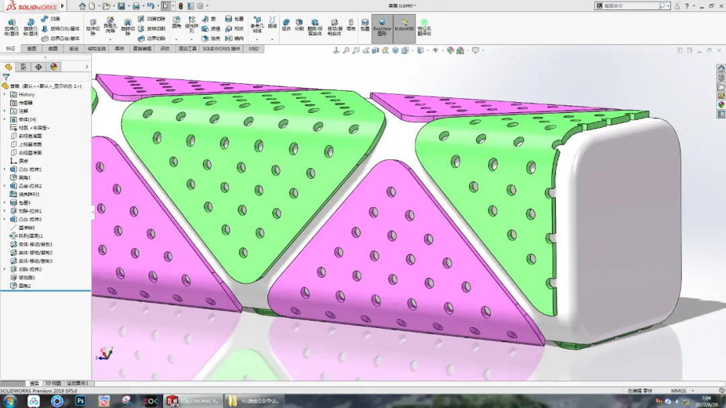Screen dimensions: 726x408
Task: Toggle the RealView Graphics button
Action: click(382, 28)
